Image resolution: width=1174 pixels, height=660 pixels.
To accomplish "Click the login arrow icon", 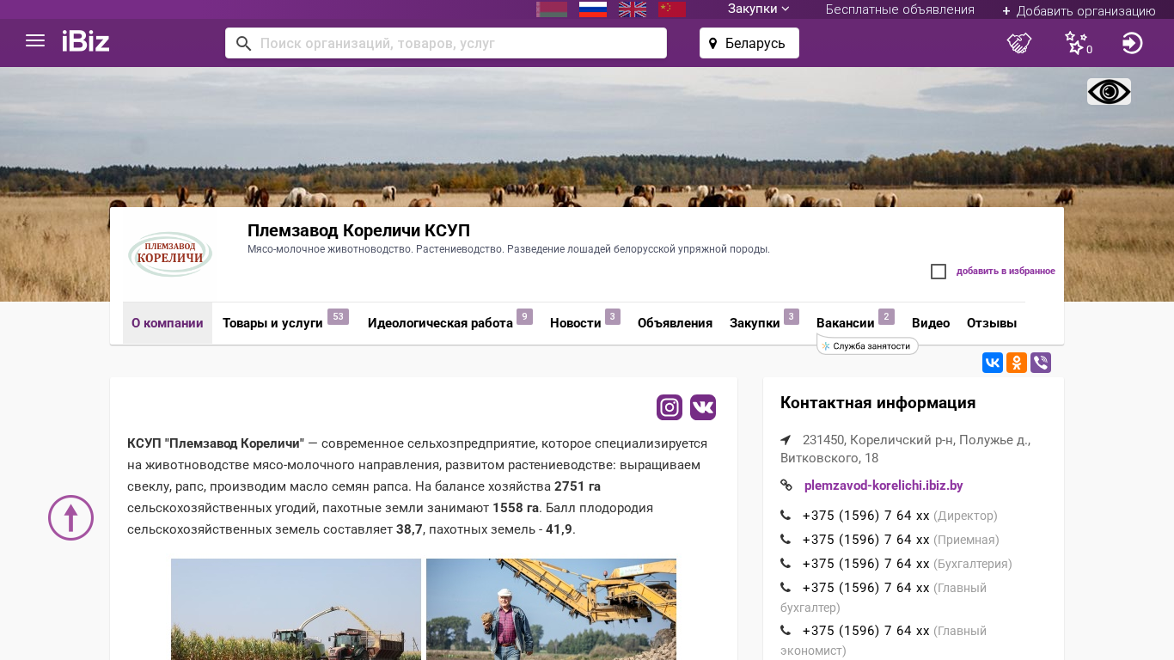I will point(1132,43).
